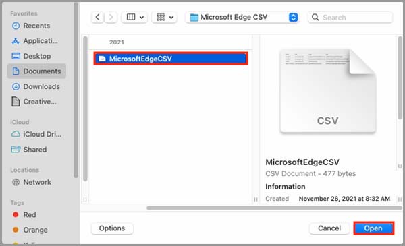The image size is (405, 246).
Task: Click Open to import the file
Action: click(373, 228)
